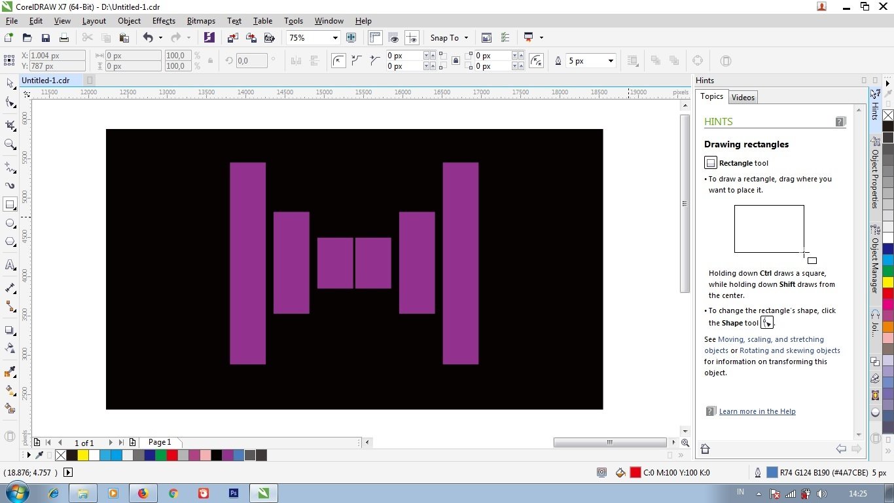Select the Pick tool in toolbox

point(10,83)
